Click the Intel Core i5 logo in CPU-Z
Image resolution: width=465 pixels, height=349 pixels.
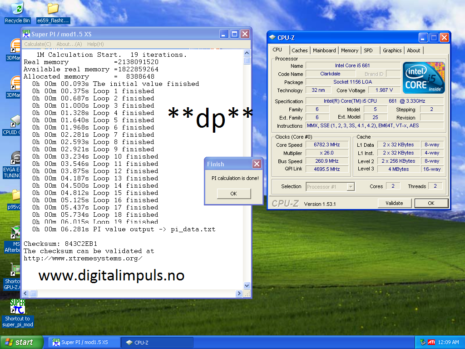click(x=424, y=77)
